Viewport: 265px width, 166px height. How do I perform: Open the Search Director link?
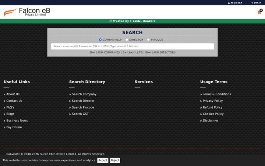[83, 101]
